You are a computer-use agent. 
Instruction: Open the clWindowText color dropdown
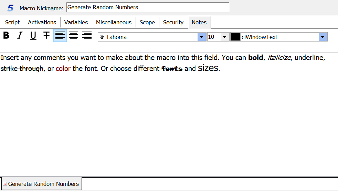[323, 37]
